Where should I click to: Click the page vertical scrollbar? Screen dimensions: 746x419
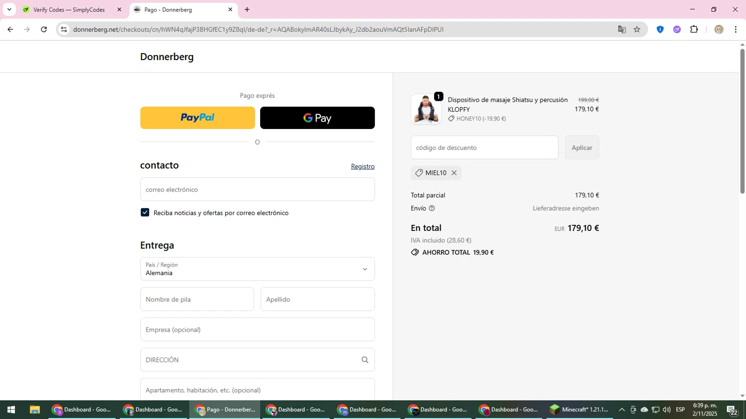click(743, 121)
